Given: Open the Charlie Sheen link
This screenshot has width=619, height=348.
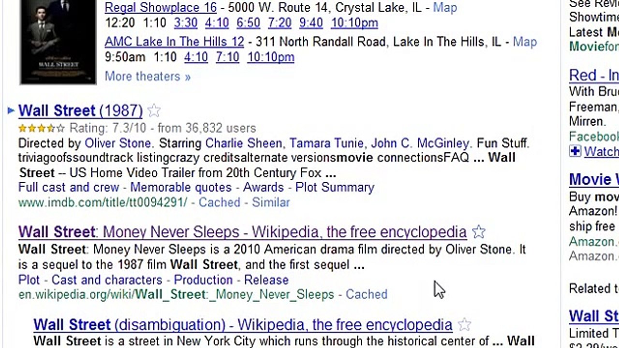Looking at the screenshot, I should [x=243, y=144].
